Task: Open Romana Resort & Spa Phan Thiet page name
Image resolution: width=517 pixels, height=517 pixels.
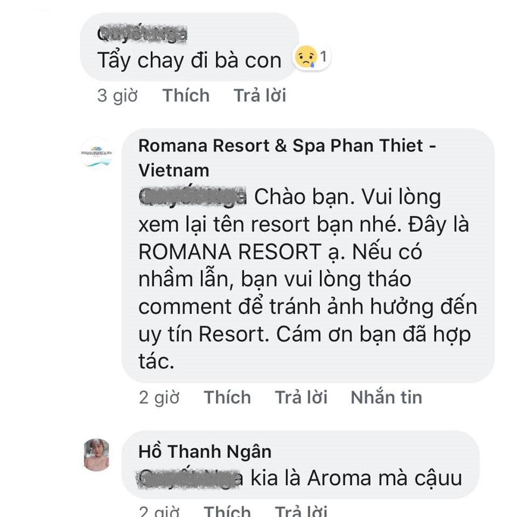Action: (x=287, y=158)
